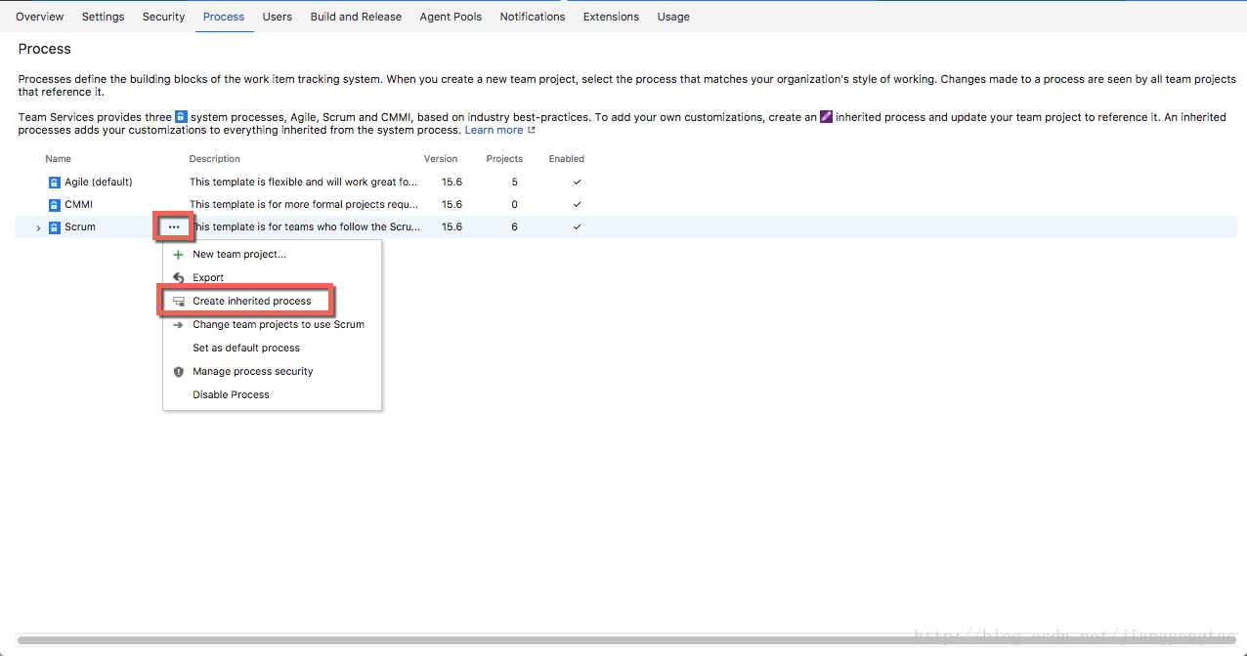
Task: Open the Agile (default) process
Action: tap(99, 182)
